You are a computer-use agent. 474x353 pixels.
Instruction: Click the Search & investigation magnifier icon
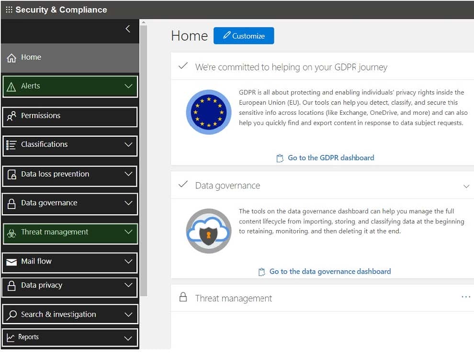pyautogui.click(x=11, y=315)
